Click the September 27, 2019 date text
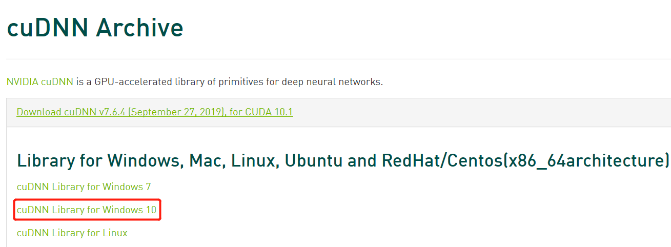Viewport: 671px width, 247px height. tap(177, 112)
